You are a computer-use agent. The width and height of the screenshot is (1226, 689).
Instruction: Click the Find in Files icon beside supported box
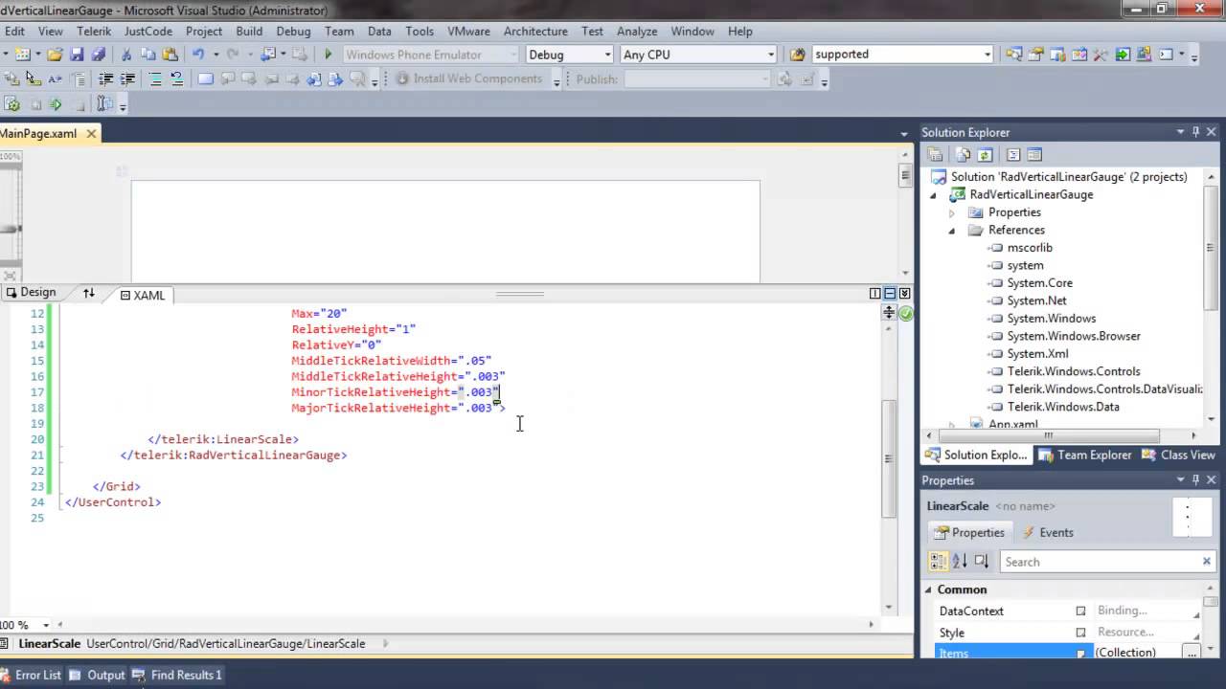[797, 55]
